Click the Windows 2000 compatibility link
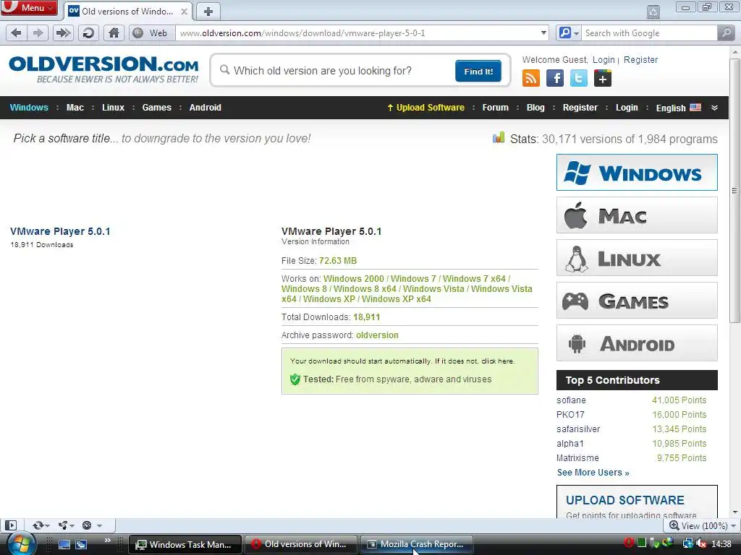The height and width of the screenshot is (555, 741). (x=353, y=279)
